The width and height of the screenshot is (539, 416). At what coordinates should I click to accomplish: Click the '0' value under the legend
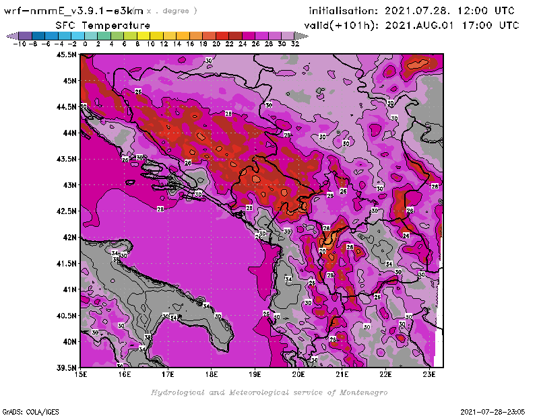tap(85, 44)
